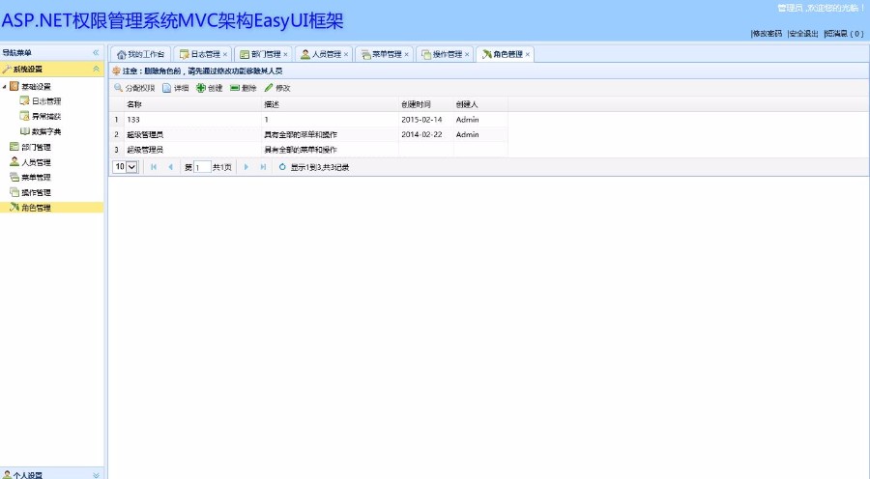
Task: Collapse the 导航菜单 sidebar panel
Action: (96, 53)
